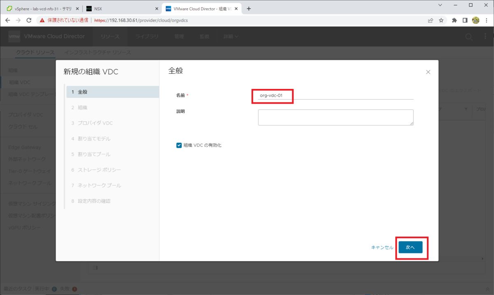The height and width of the screenshot is (295, 494).
Task: Select vGPU ポリシー in the sidebar
Action: (x=25, y=228)
